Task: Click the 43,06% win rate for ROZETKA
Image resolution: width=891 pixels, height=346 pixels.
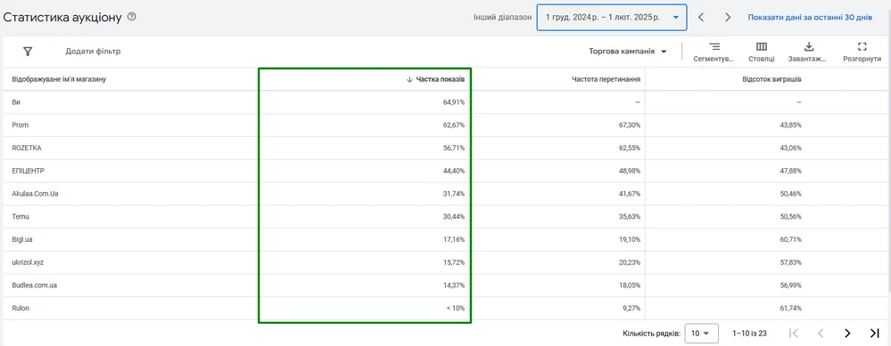Action: (x=790, y=148)
